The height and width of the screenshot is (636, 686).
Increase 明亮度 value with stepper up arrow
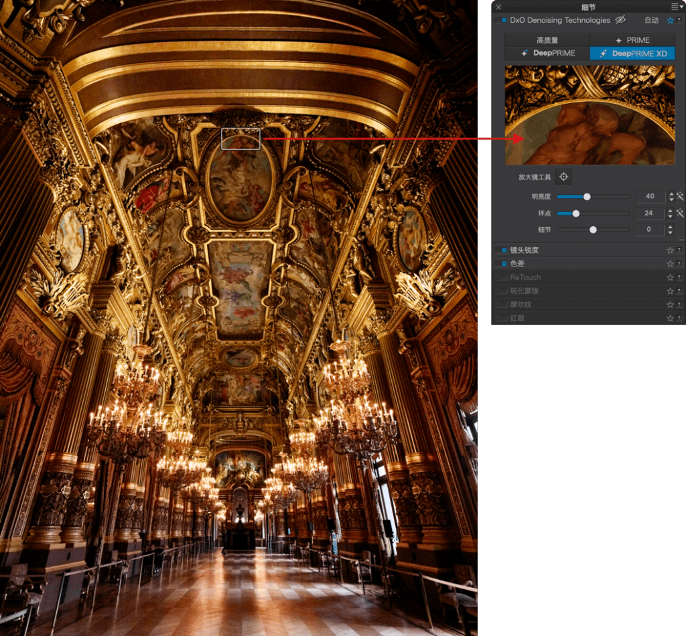[x=671, y=193]
